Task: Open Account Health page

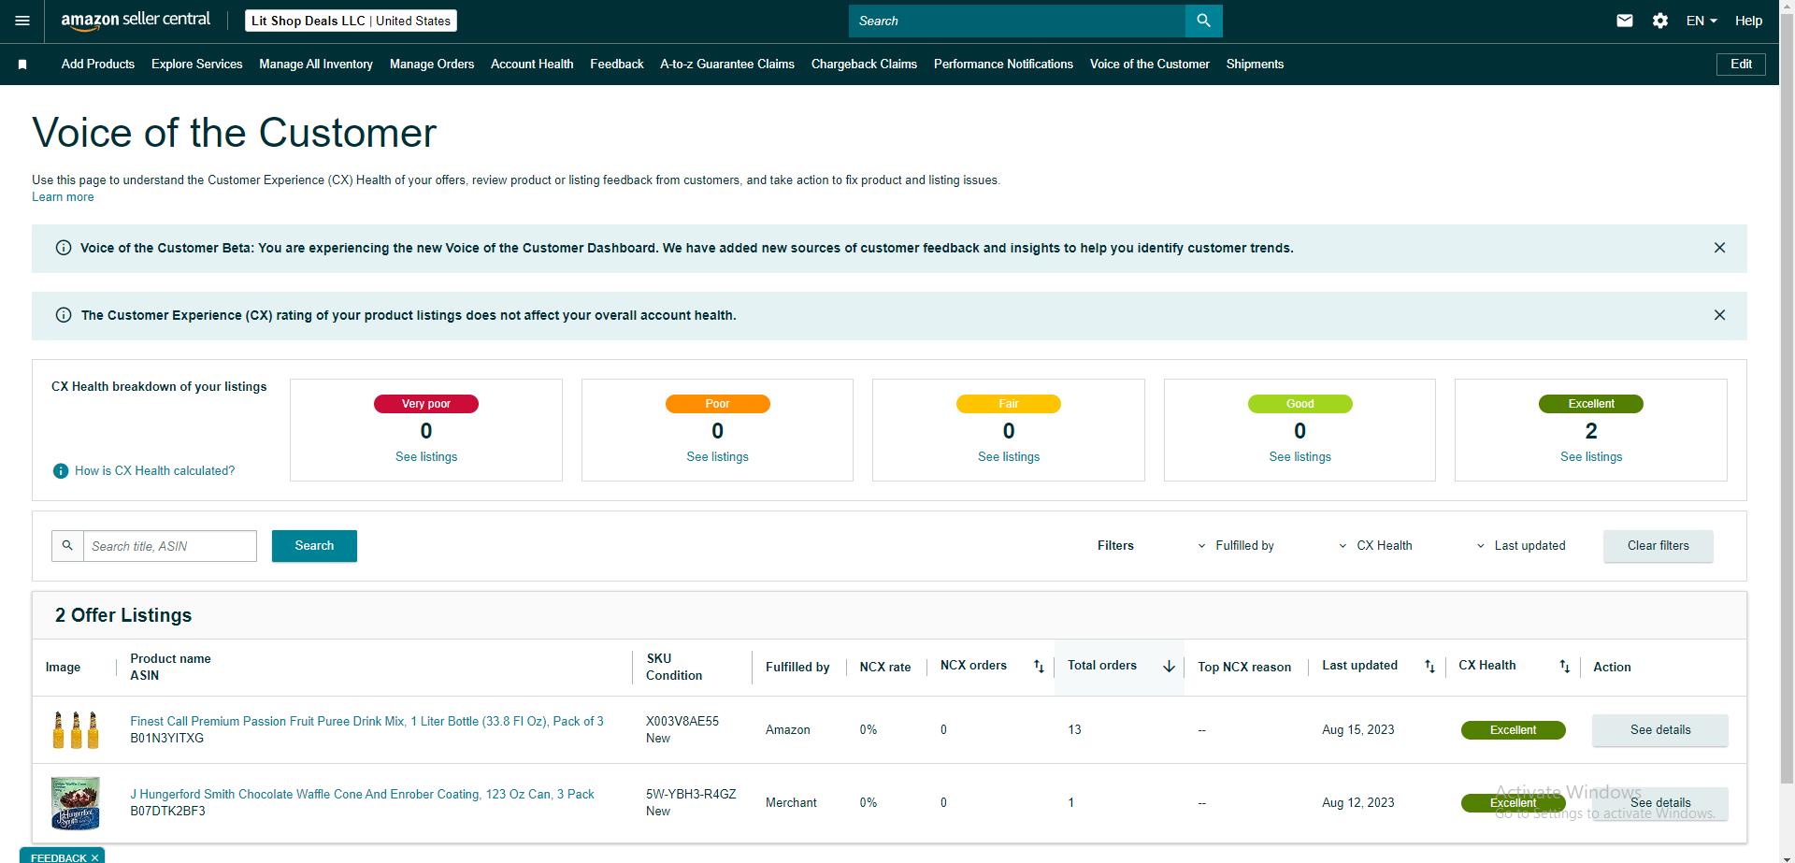Action: [x=532, y=65]
